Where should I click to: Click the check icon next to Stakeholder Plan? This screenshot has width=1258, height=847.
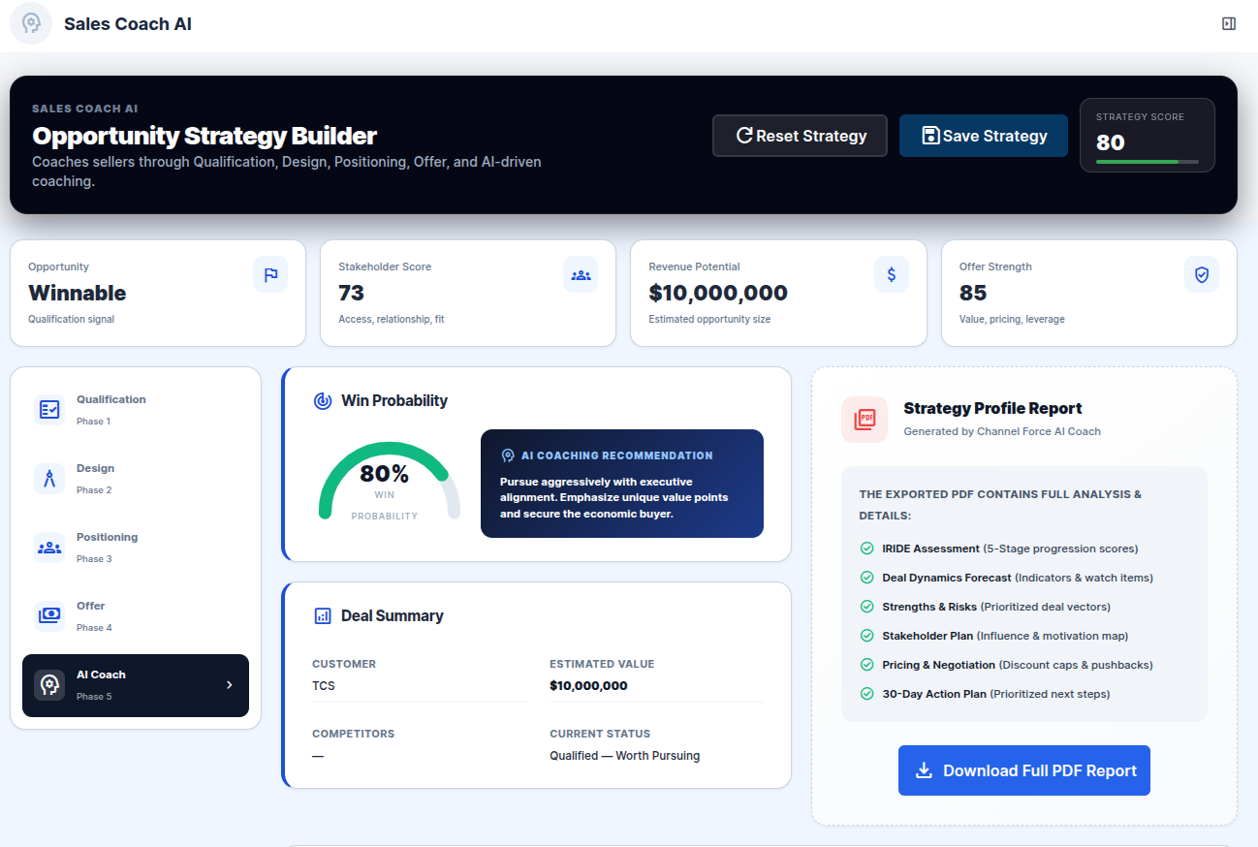[x=867, y=636]
